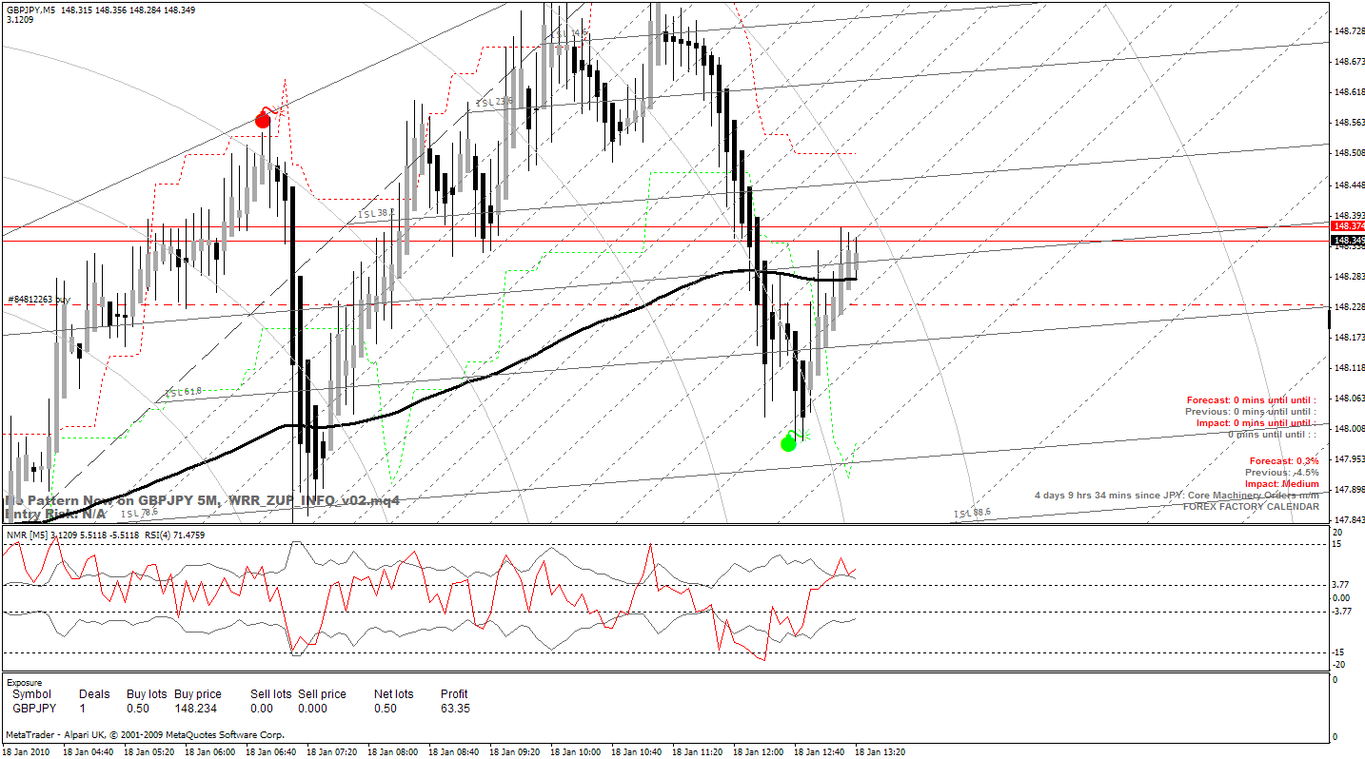Click the 148.728 price scale label

1348,31
